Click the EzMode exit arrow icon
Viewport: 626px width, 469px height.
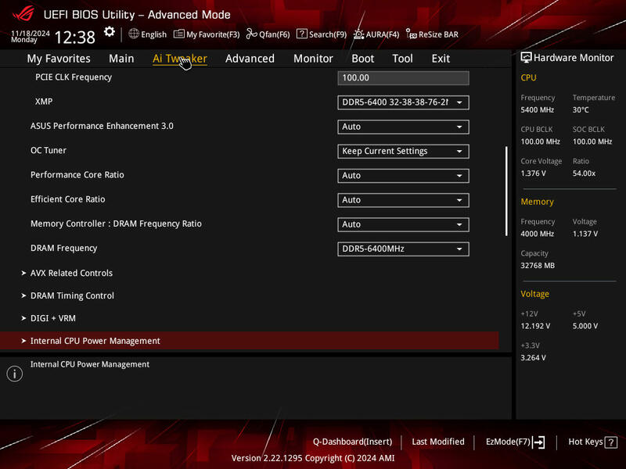pyautogui.click(x=538, y=442)
